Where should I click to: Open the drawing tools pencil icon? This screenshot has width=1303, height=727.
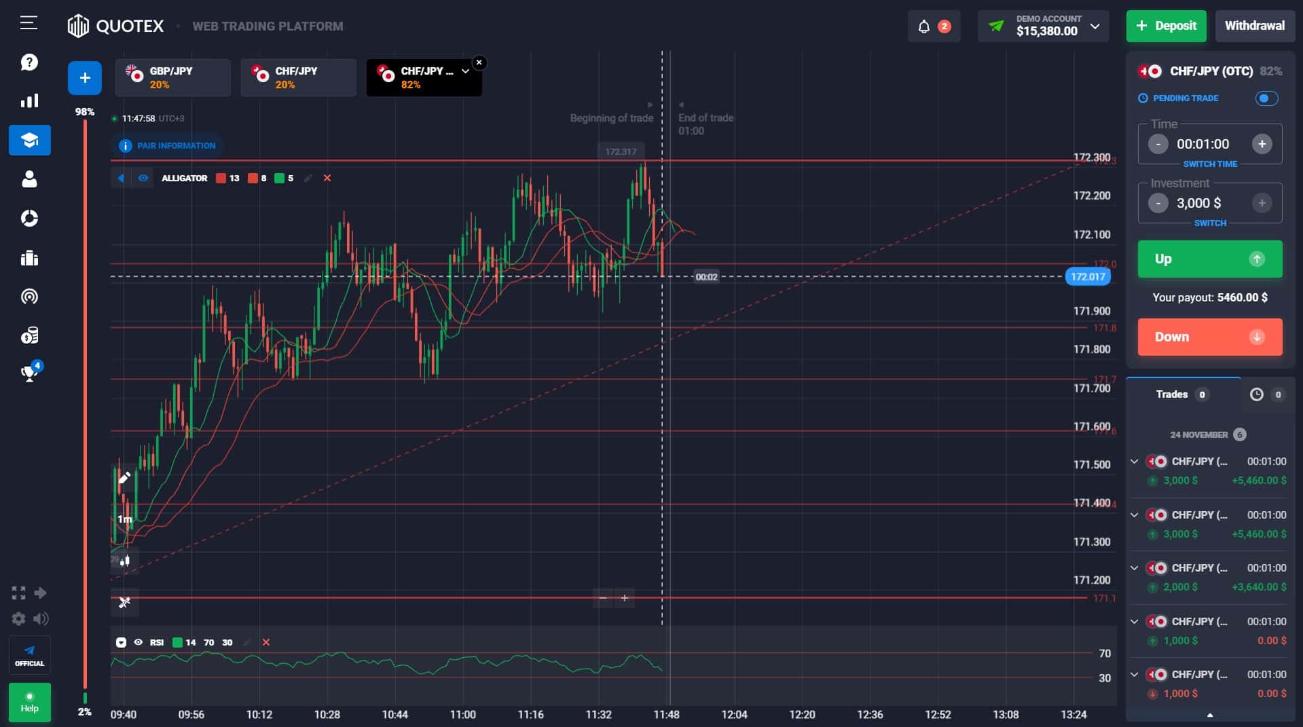(124, 478)
